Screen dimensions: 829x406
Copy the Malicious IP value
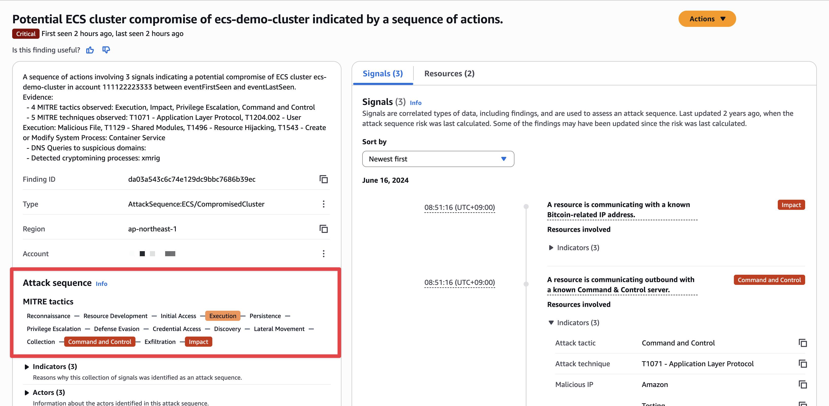point(803,384)
